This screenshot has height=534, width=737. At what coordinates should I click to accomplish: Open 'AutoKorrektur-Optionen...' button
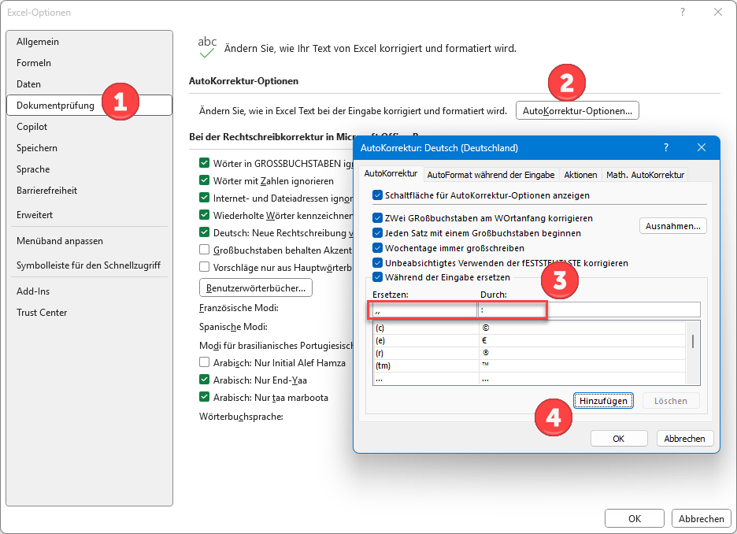(x=577, y=111)
